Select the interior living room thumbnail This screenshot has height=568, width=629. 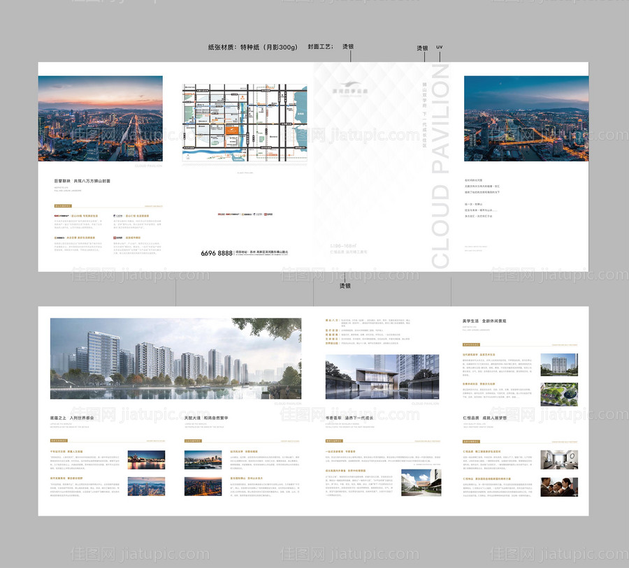click(x=558, y=458)
